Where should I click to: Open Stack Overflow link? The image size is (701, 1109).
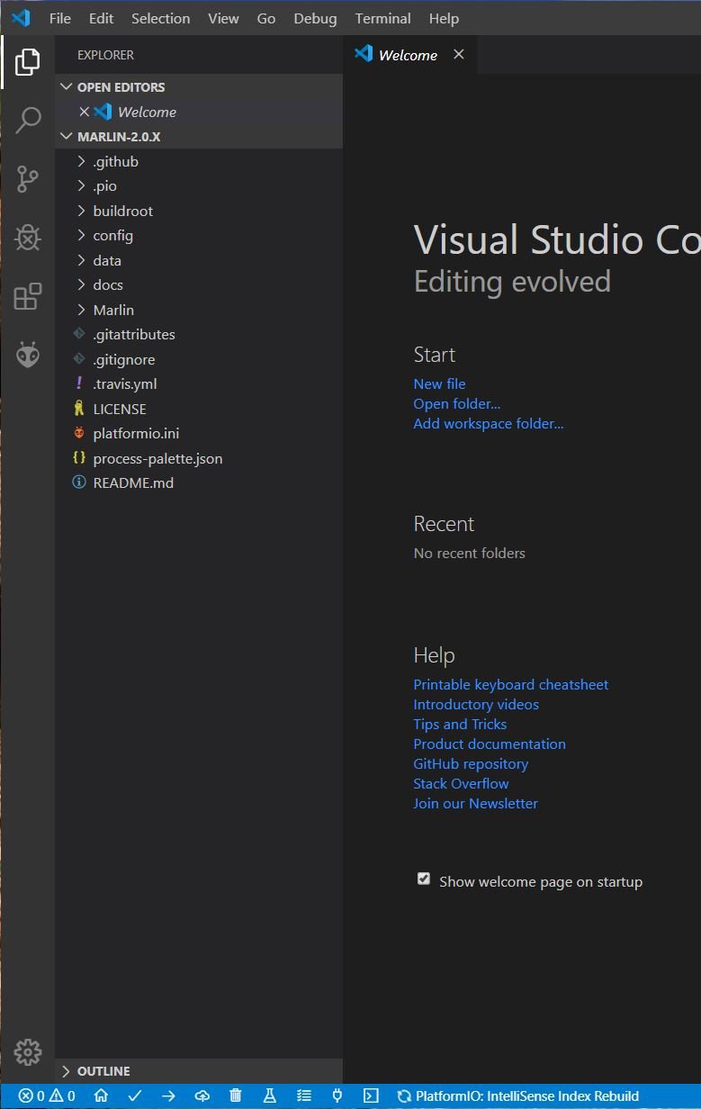click(461, 783)
